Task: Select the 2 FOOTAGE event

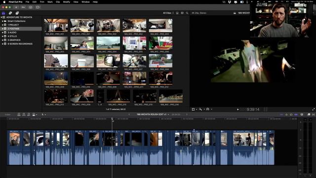Action: (x=21, y=29)
